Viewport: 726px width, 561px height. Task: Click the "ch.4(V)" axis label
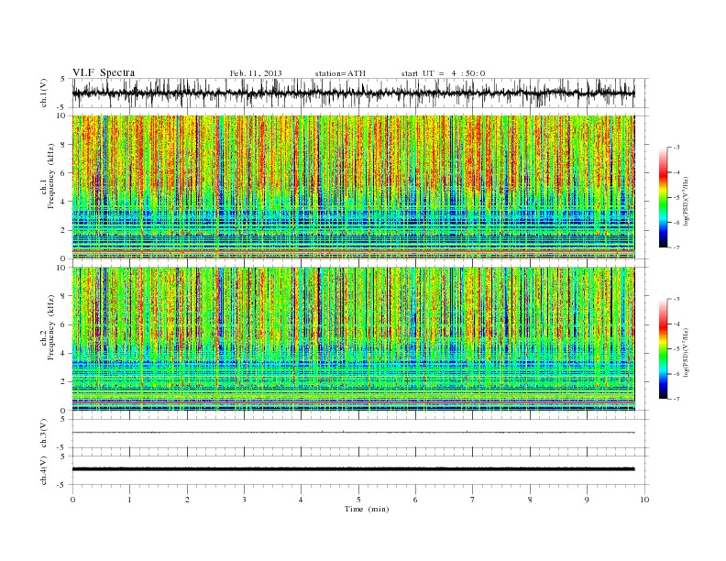(x=43, y=471)
